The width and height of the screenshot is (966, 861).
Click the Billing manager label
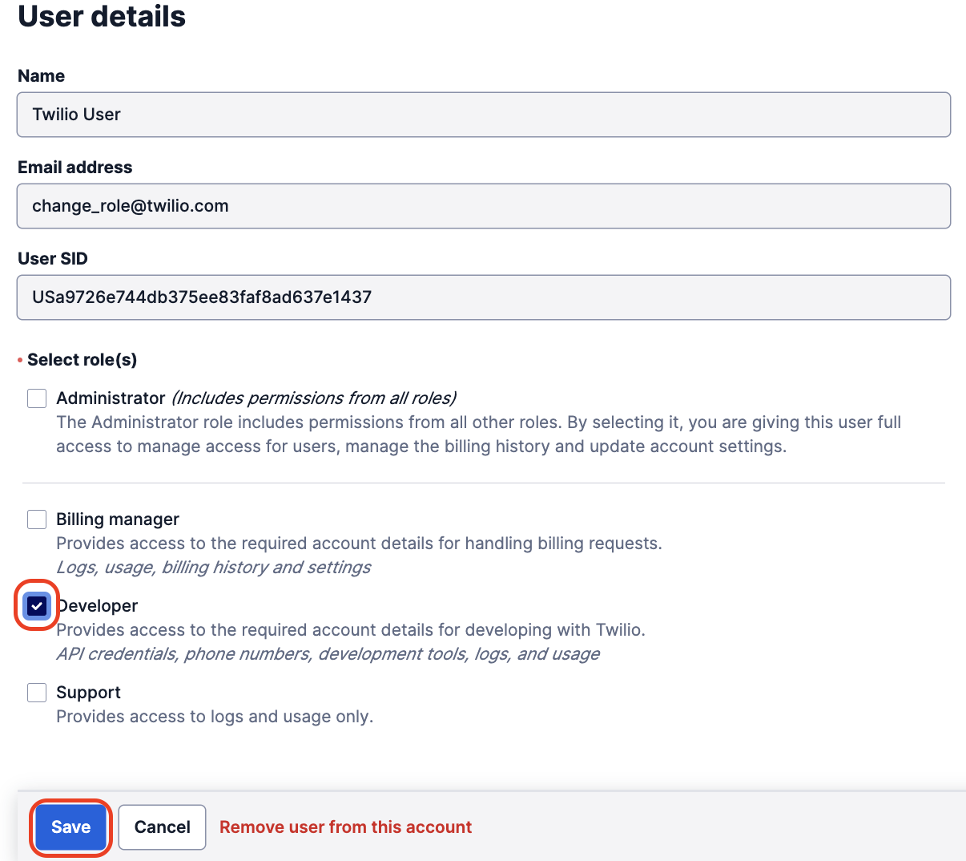coord(117,519)
